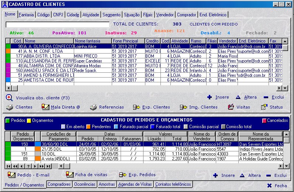This screenshot has width=294, height=192.
Task: Click the Mala Direta @ label
Action: (65, 107)
